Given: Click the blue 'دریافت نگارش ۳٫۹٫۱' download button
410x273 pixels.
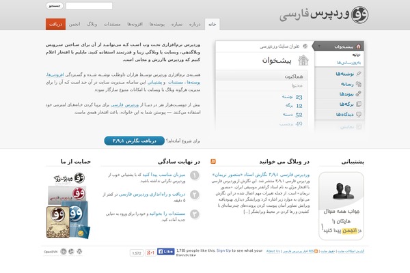Looking at the screenshot, I should point(135,141).
